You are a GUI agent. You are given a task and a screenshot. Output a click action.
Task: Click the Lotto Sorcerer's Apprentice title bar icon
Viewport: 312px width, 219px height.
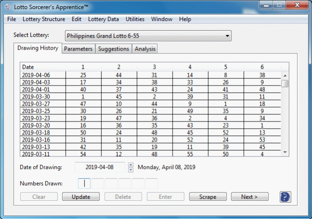pyautogui.click(x=8, y=7)
